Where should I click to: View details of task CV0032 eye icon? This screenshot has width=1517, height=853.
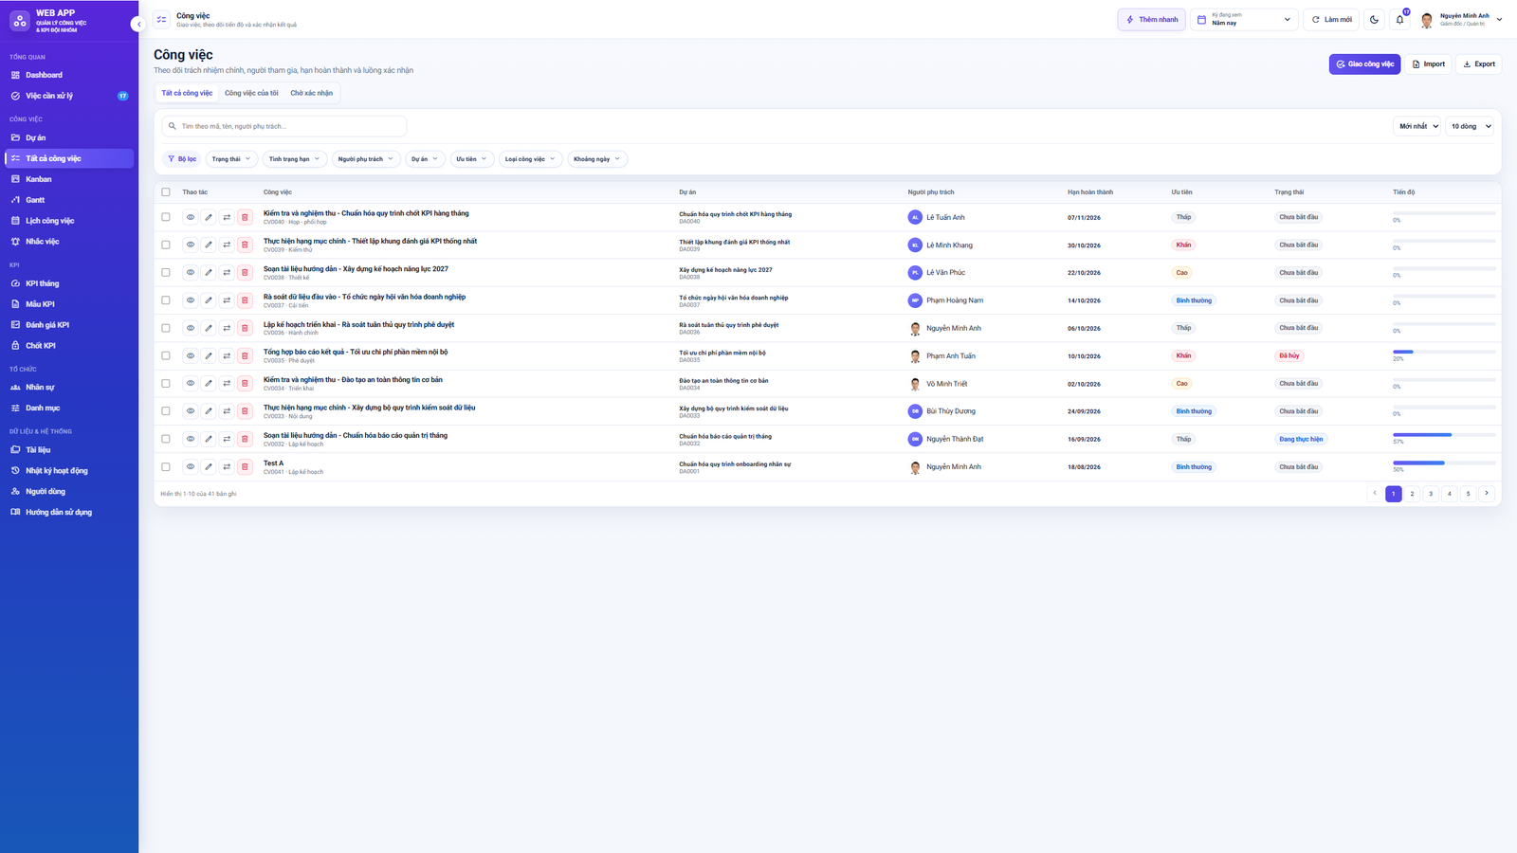coord(191,439)
